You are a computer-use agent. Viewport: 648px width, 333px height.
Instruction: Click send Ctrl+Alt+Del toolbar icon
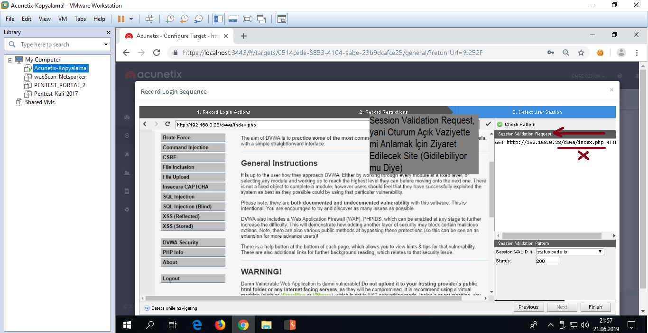(x=149, y=19)
